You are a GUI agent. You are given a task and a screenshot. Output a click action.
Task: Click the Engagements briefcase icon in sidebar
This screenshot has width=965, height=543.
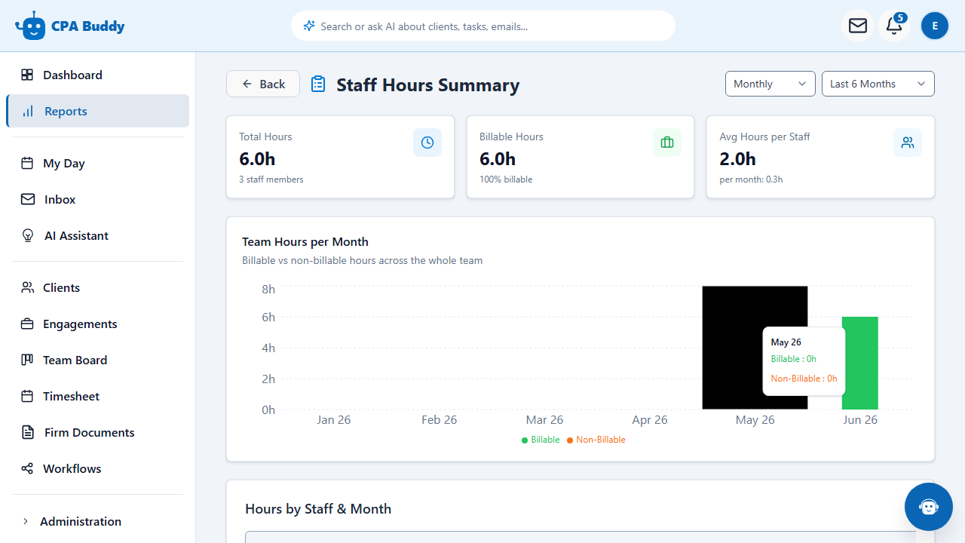click(27, 324)
